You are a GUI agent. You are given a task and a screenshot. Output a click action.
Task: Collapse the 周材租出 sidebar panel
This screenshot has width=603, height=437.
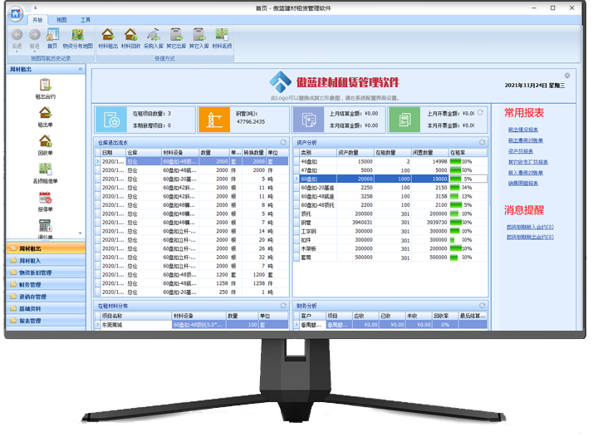pyautogui.click(x=81, y=70)
